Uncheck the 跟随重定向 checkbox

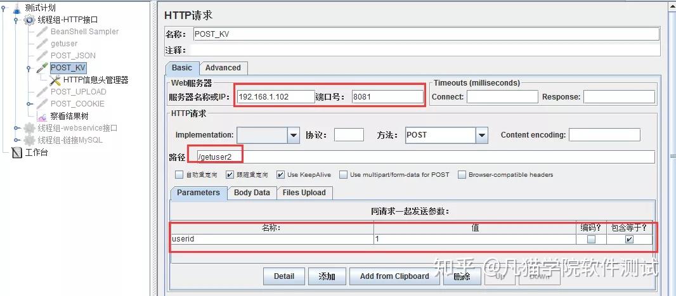point(230,175)
